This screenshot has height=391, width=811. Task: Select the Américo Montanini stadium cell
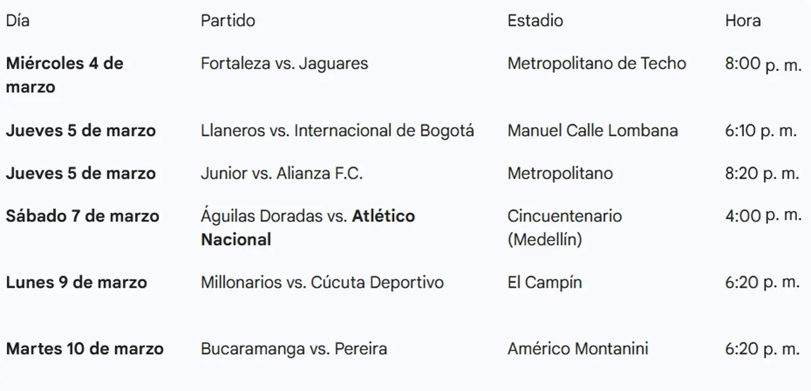(577, 349)
